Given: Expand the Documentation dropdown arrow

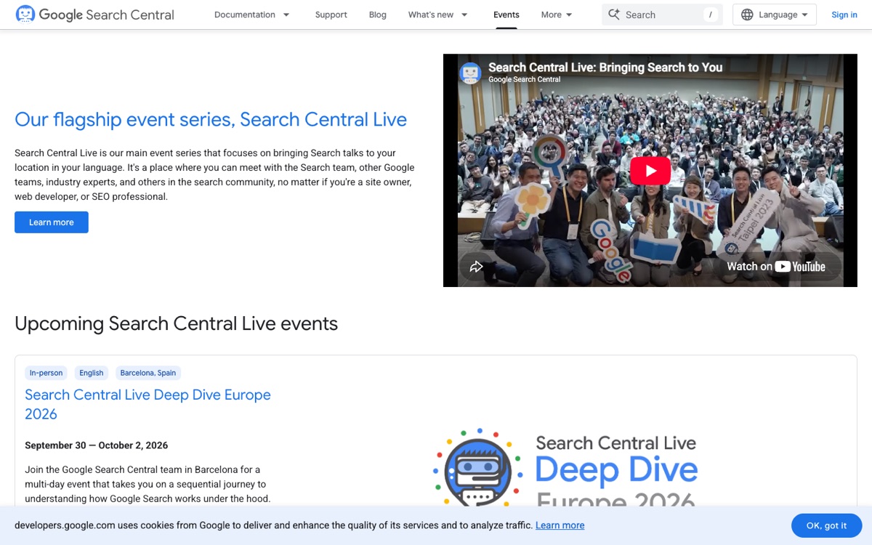Looking at the screenshot, I should point(286,15).
